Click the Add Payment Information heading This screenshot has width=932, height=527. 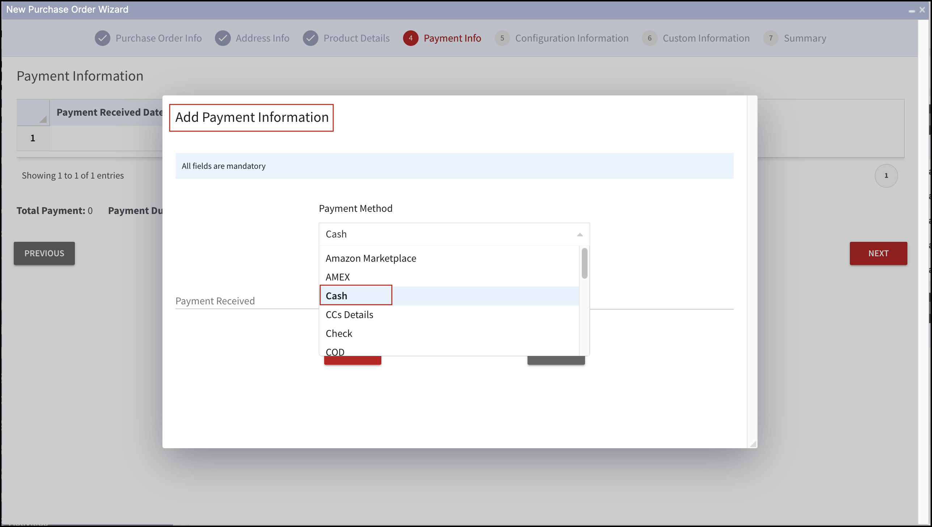pyautogui.click(x=252, y=117)
